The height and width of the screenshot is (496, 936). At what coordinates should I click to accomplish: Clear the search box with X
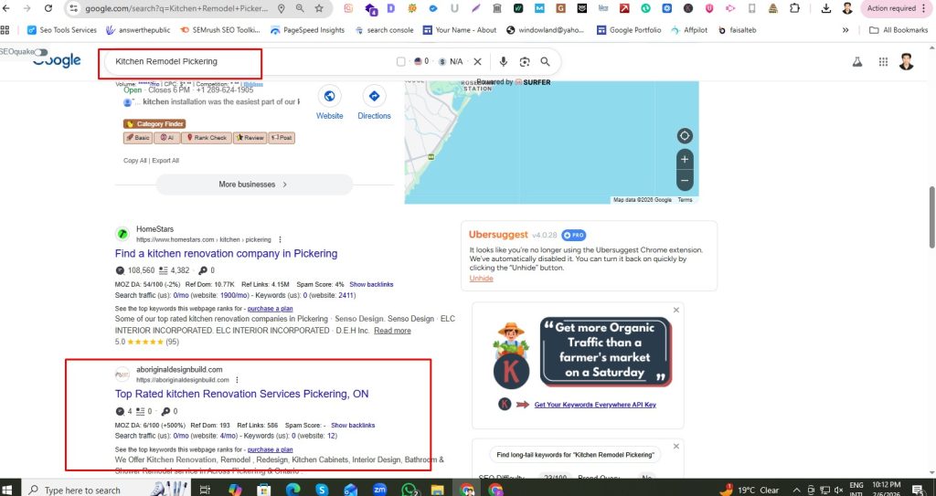click(477, 61)
